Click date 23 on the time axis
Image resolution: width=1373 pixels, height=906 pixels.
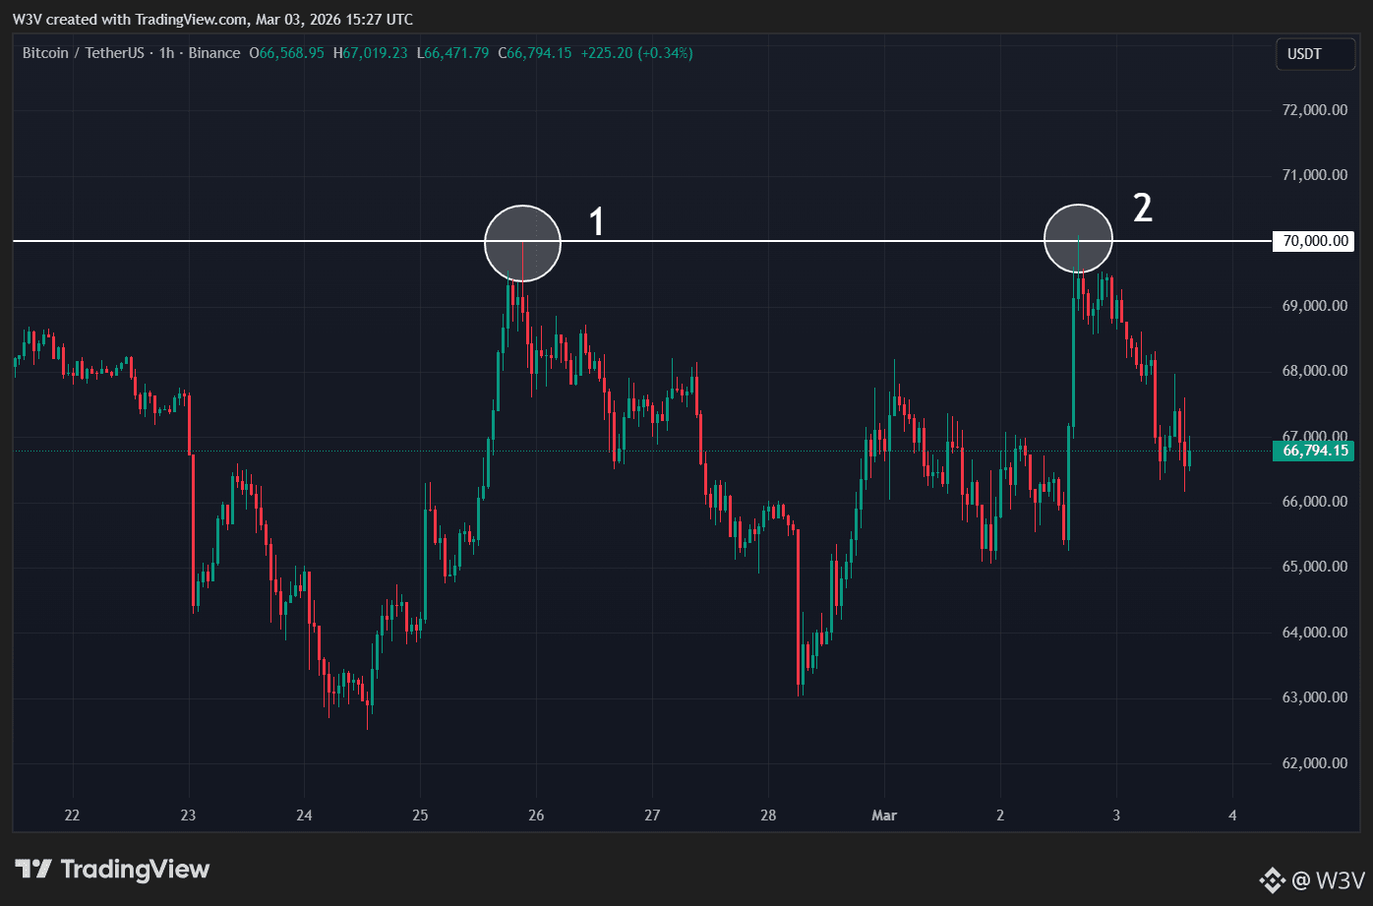tap(189, 815)
